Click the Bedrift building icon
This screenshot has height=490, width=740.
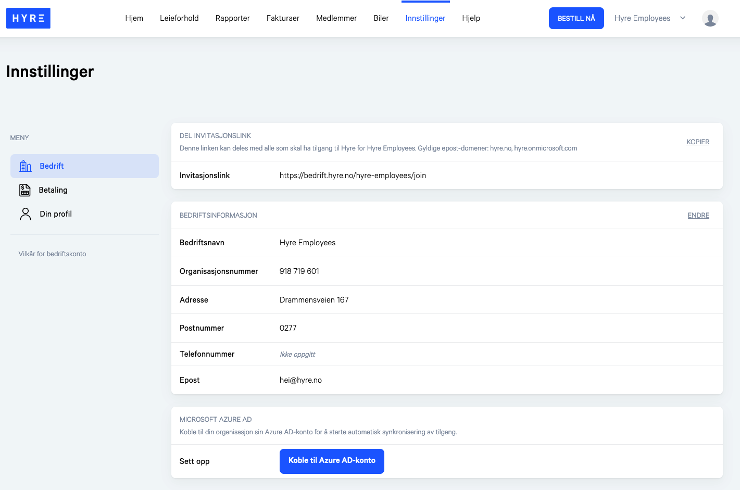(26, 166)
